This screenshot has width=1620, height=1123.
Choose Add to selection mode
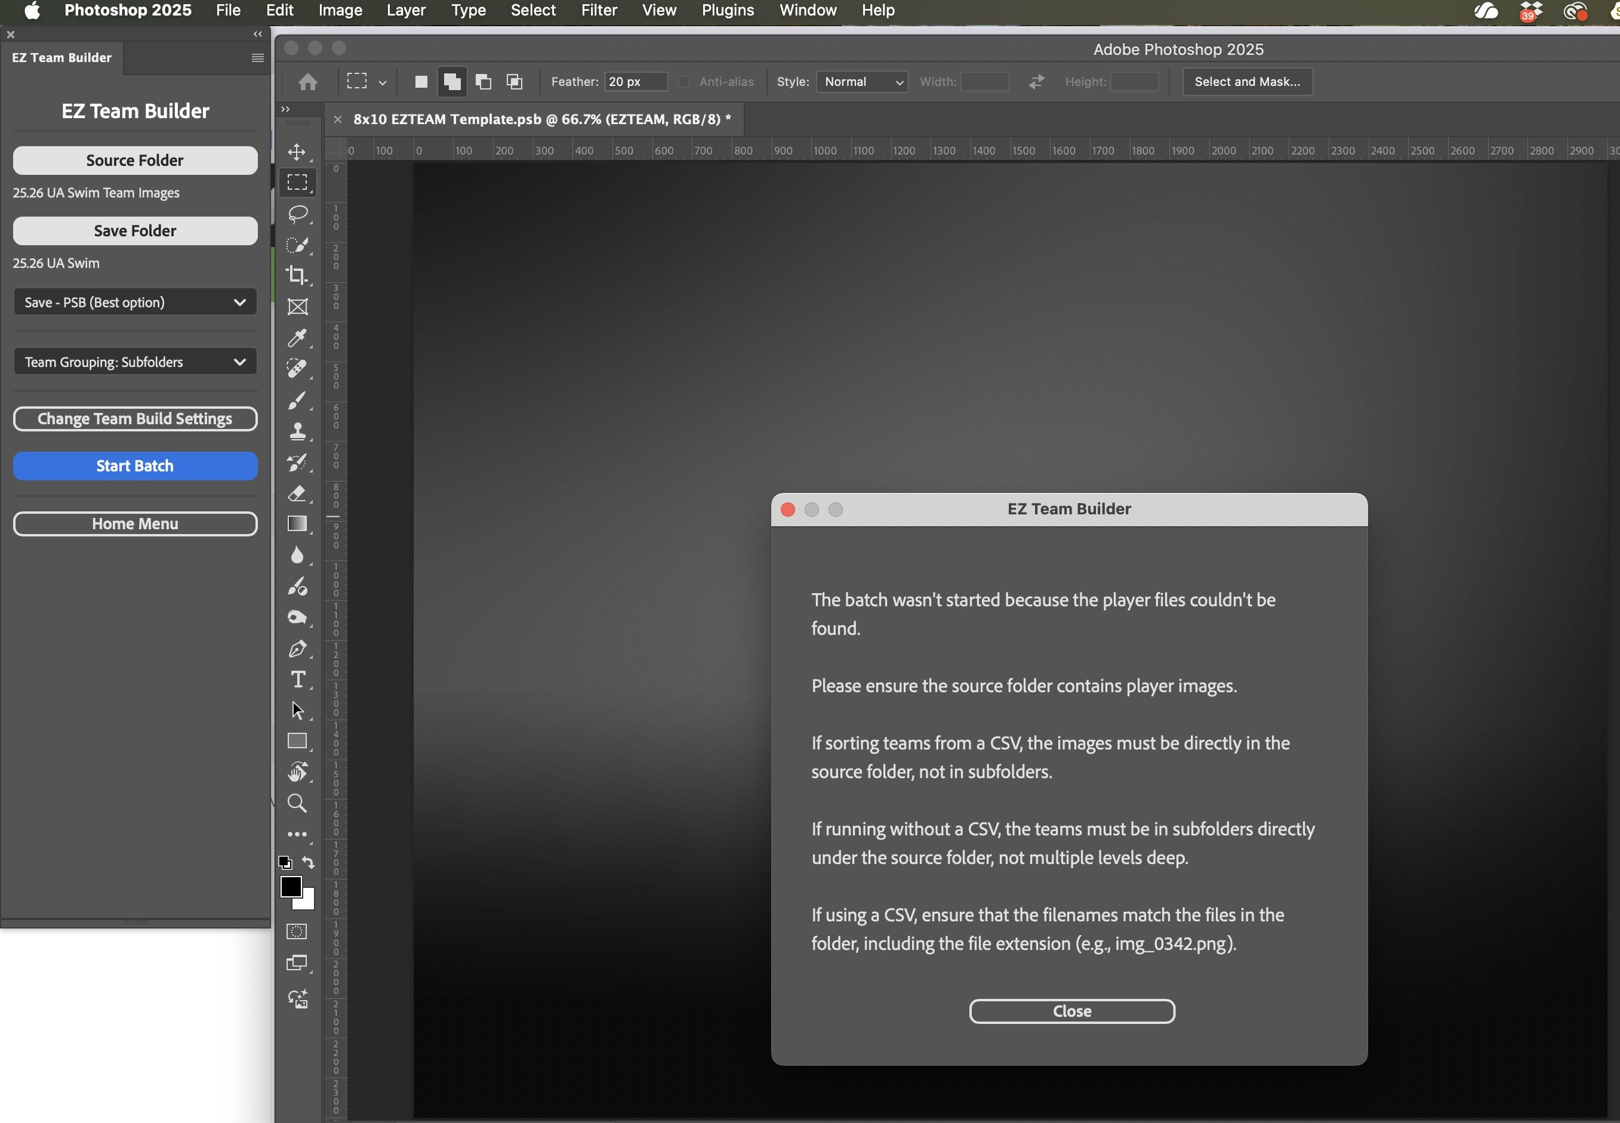point(452,82)
